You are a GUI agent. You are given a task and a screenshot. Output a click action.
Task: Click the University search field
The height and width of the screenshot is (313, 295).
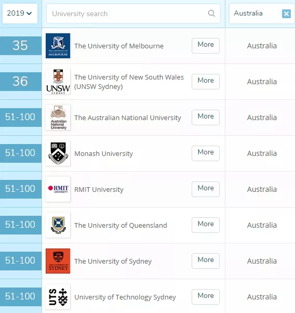pos(133,14)
